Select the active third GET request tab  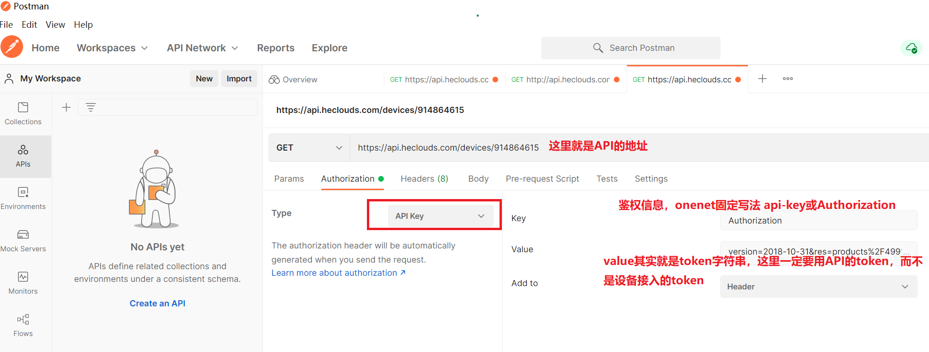[x=687, y=80]
